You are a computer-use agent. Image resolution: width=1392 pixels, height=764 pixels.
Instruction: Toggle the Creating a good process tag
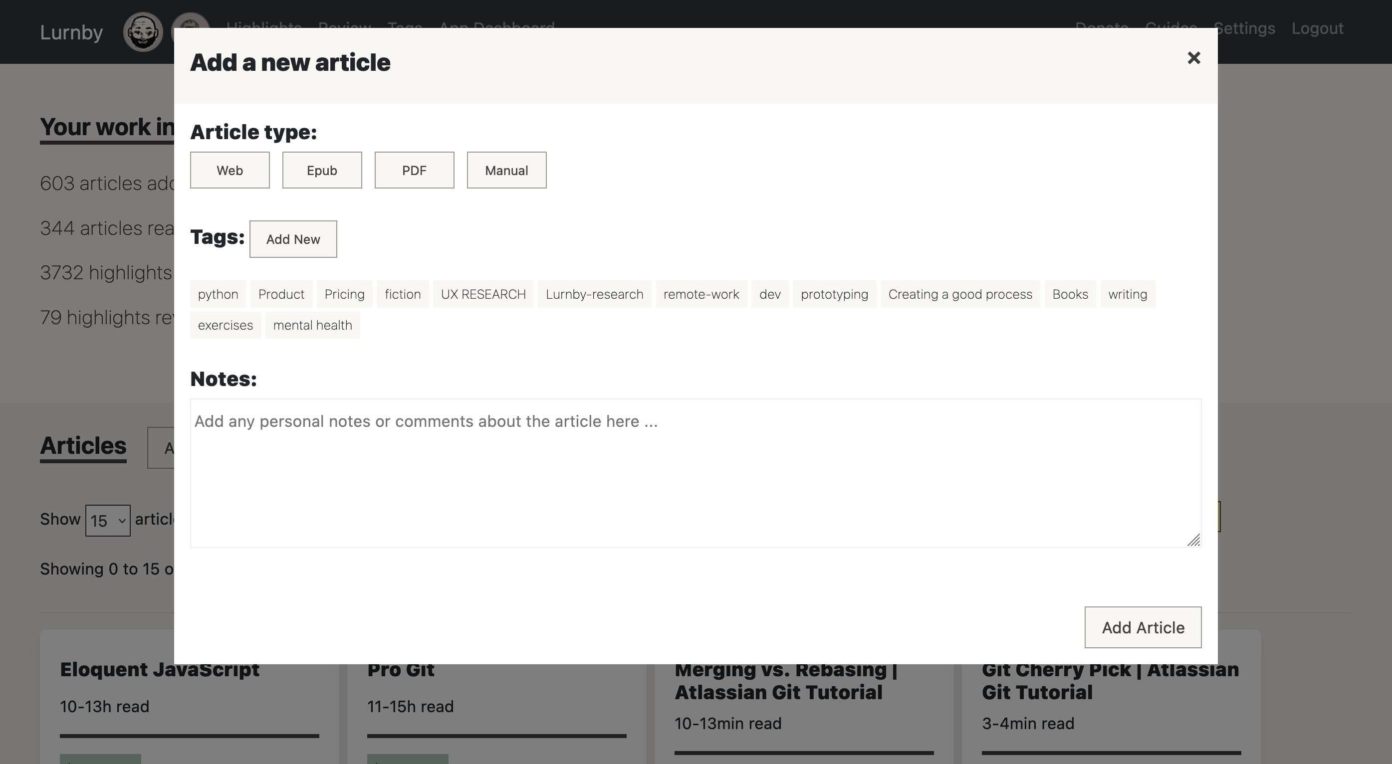(960, 294)
